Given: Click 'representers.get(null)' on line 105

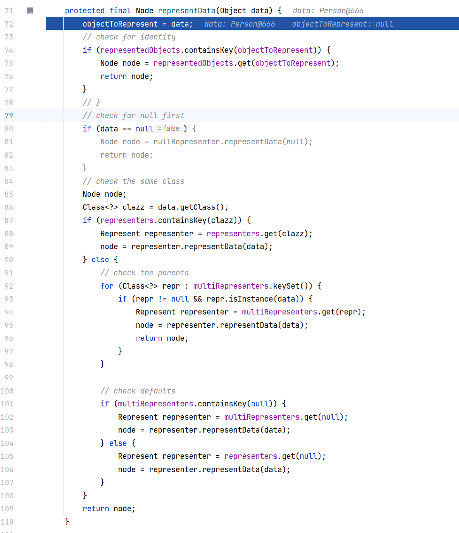Looking at the screenshot, I should click(273, 456).
